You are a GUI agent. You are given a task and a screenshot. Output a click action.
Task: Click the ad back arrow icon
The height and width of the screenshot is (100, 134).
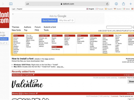pyautogui.click(x=13, y=14)
